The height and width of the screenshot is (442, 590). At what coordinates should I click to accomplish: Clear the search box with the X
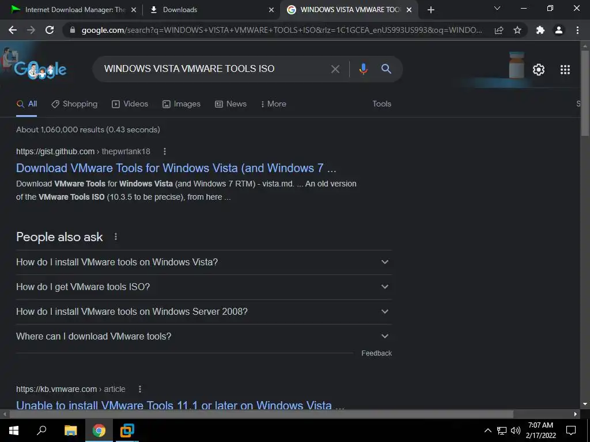pos(335,69)
